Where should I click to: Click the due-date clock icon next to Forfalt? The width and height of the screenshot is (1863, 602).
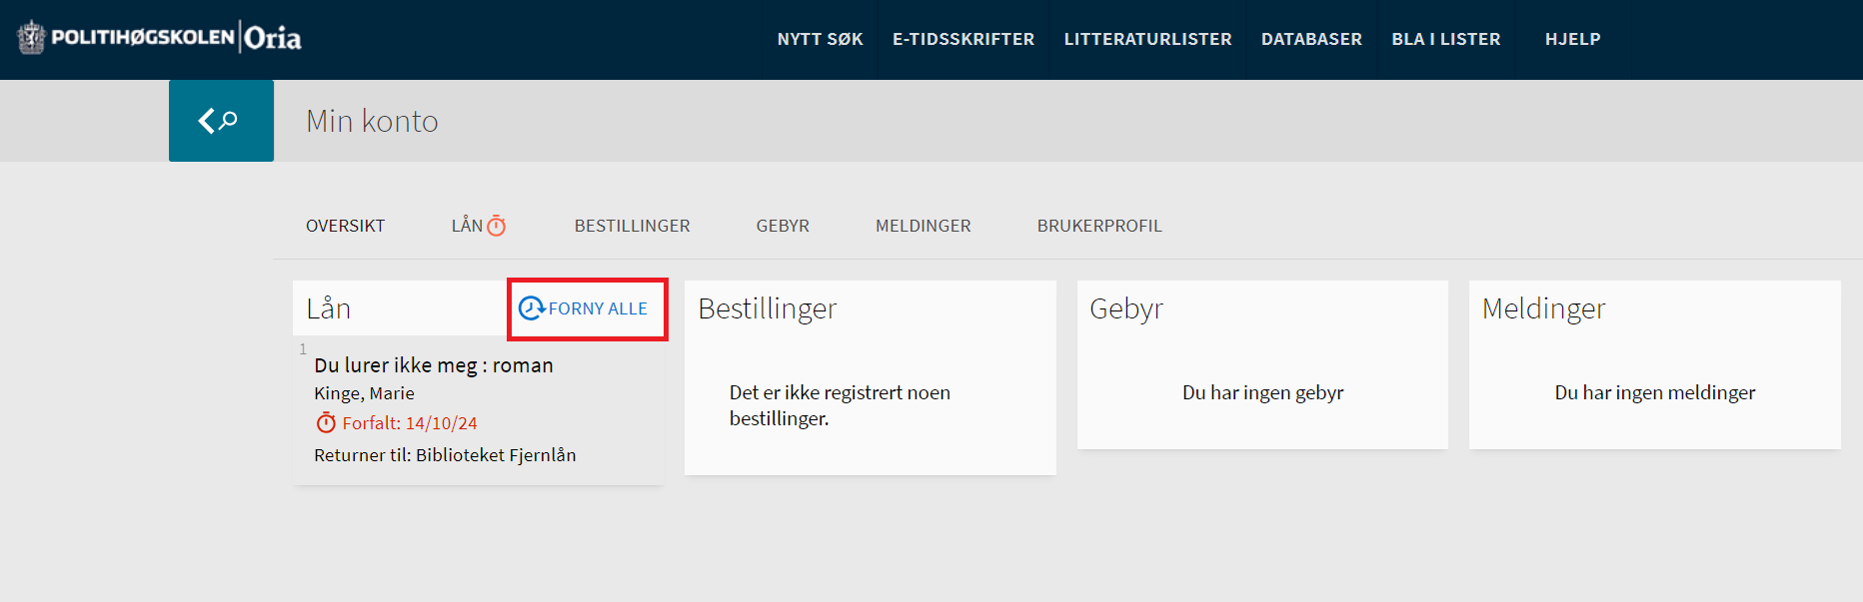tap(326, 423)
